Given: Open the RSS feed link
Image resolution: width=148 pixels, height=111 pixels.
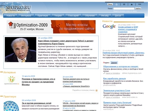Looking at the screenshot, I should click(139, 4).
